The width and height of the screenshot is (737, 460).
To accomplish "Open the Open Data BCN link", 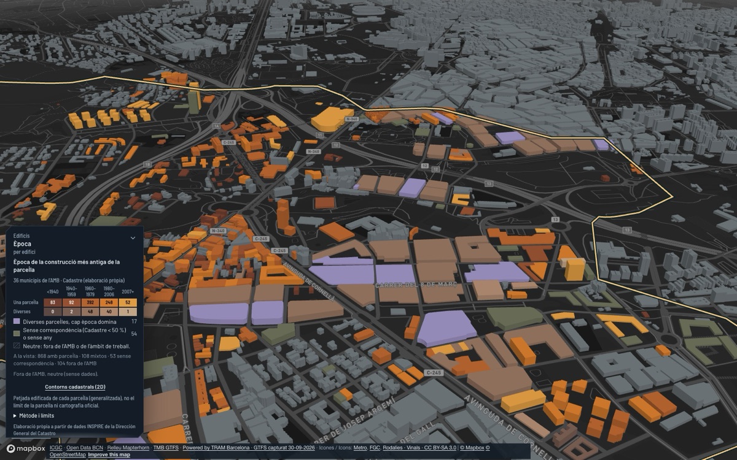I will 85,448.
